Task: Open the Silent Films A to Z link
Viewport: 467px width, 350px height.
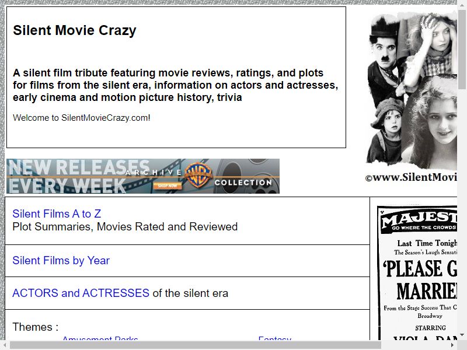Action: (57, 213)
